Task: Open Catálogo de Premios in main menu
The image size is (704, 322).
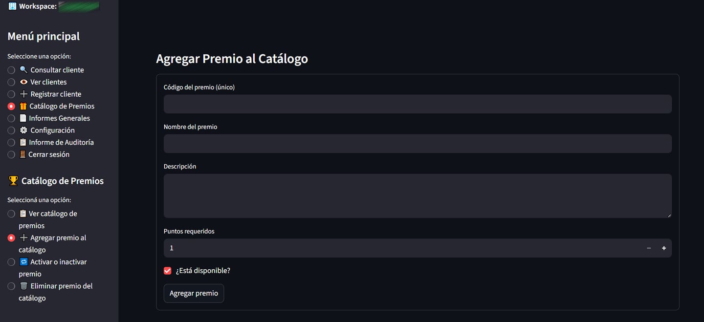Action: click(11, 106)
